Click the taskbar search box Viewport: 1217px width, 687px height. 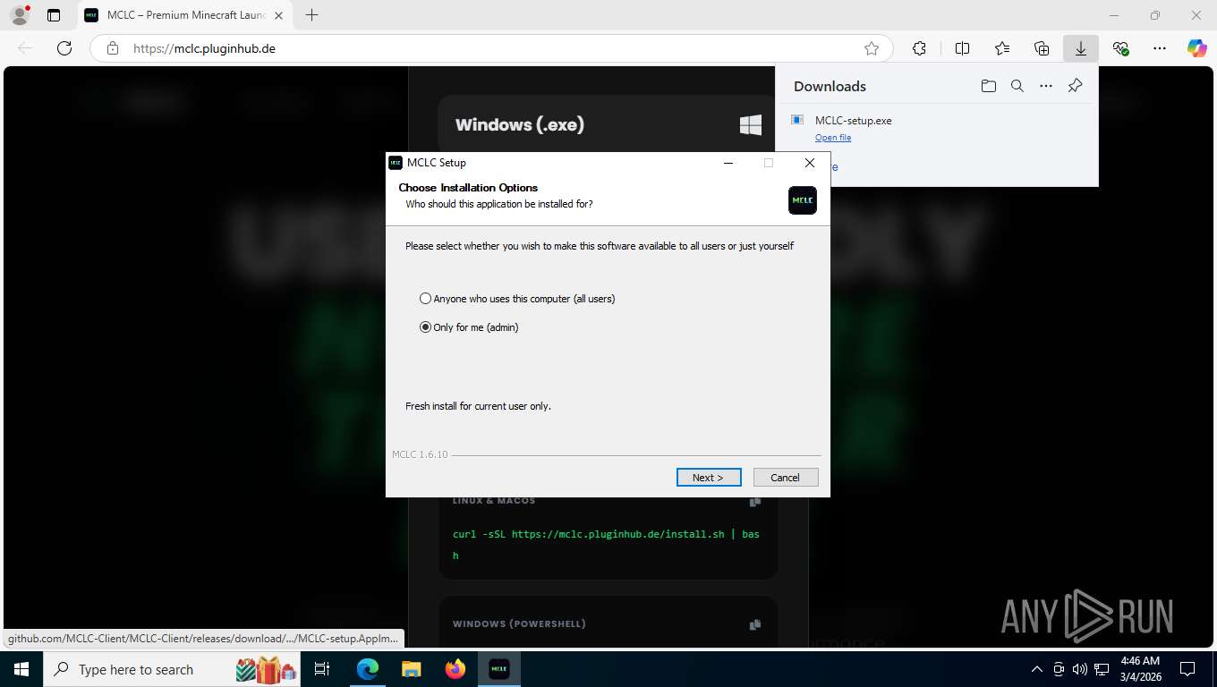(172, 669)
